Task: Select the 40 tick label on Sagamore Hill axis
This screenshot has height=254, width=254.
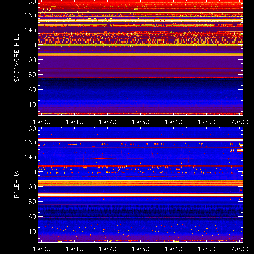Action: [x=32, y=104]
